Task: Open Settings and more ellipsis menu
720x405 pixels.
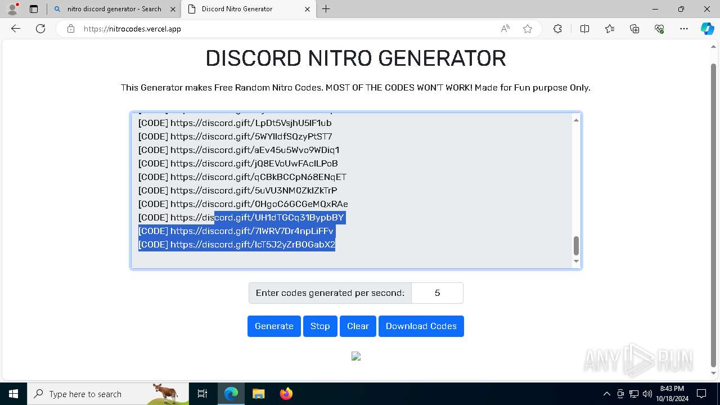Action: (684, 29)
